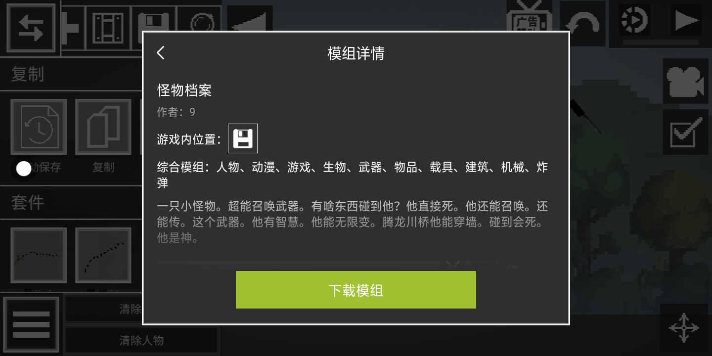This screenshot has height=356, width=712.
Task: Click the green 下载模组 button
Action: coord(356,290)
